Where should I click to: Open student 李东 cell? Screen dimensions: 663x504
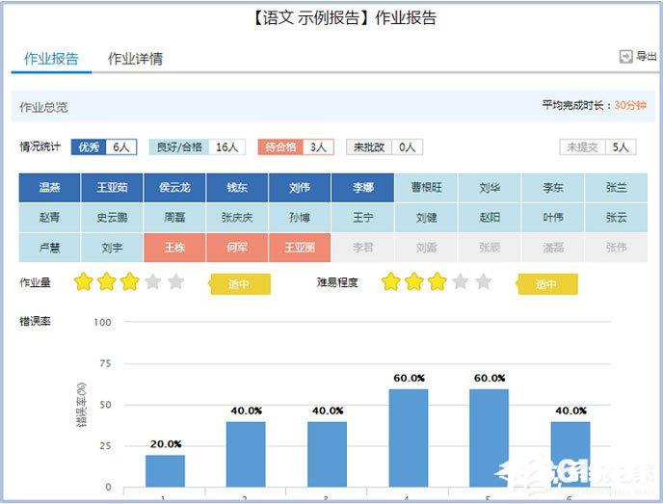(553, 187)
